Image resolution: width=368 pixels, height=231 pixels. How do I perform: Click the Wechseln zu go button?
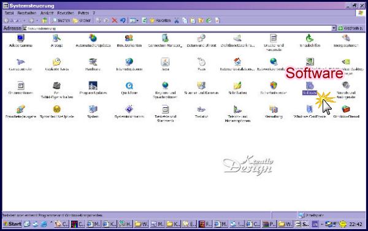point(350,28)
